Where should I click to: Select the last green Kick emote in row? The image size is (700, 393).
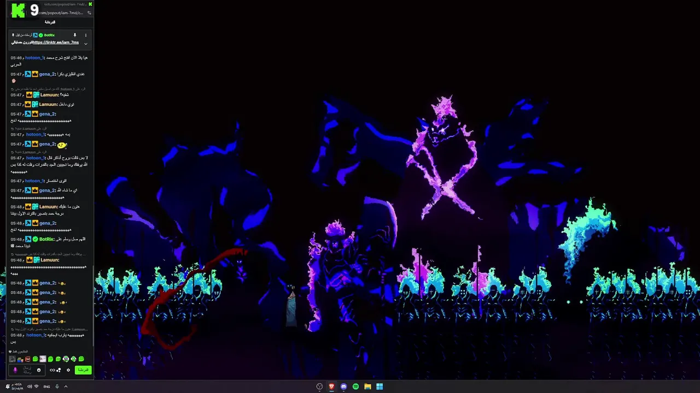click(81, 359)
